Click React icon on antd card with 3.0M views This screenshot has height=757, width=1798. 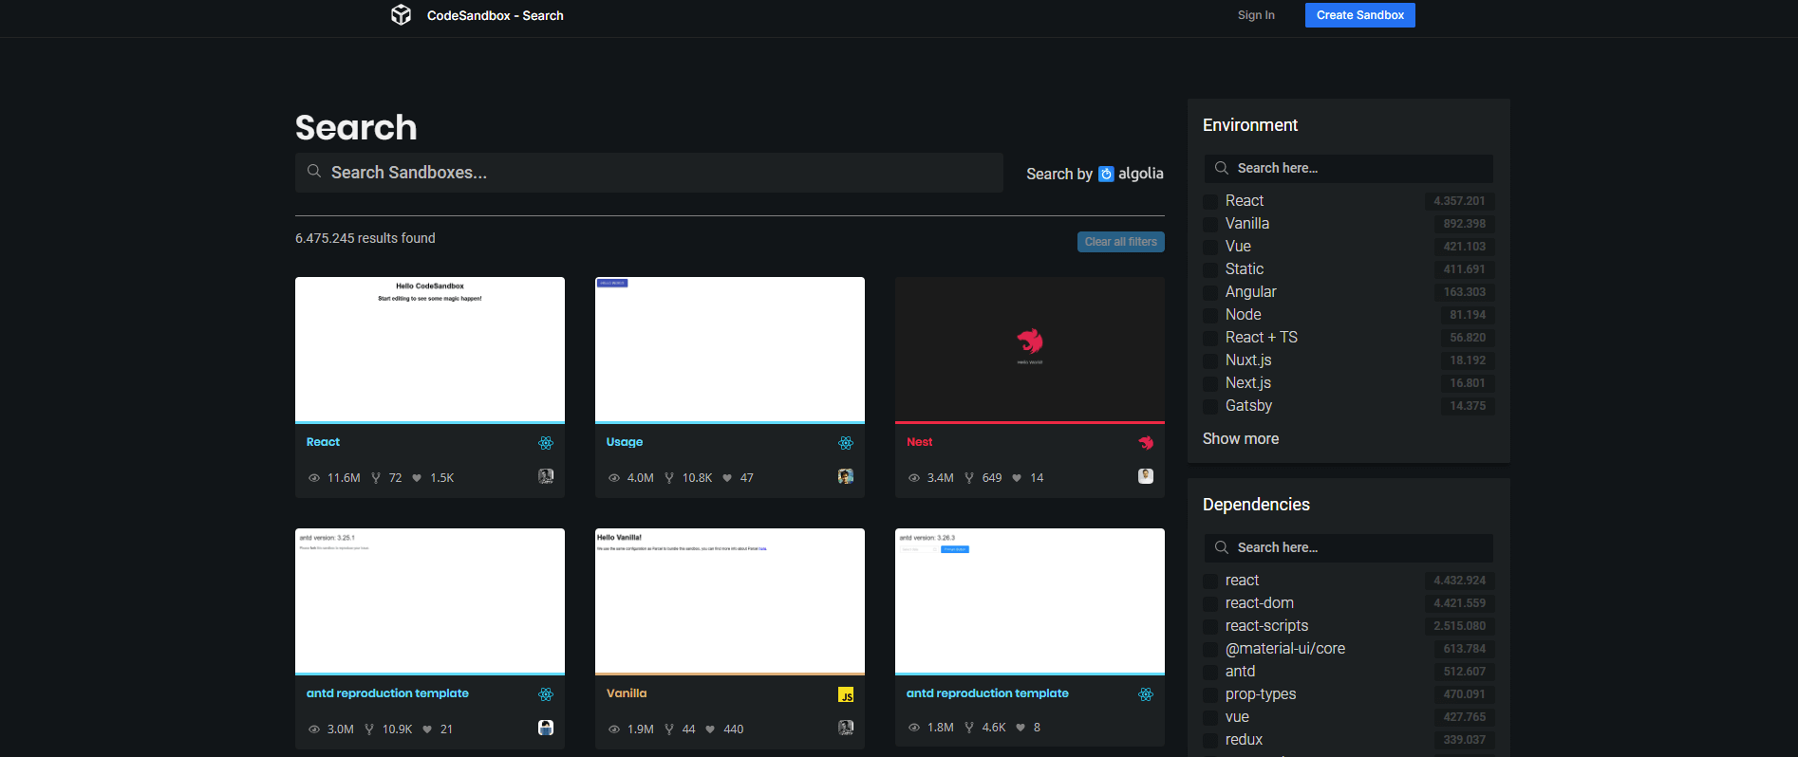[x=546, y=694]
